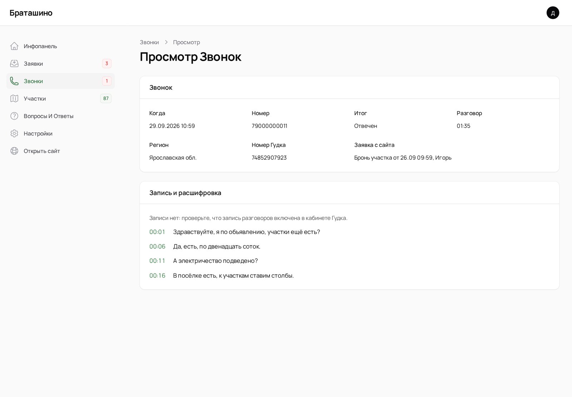Click the date 29.09.2026 10:59
This screenshot has width=572, height=397.
(172, 126)
